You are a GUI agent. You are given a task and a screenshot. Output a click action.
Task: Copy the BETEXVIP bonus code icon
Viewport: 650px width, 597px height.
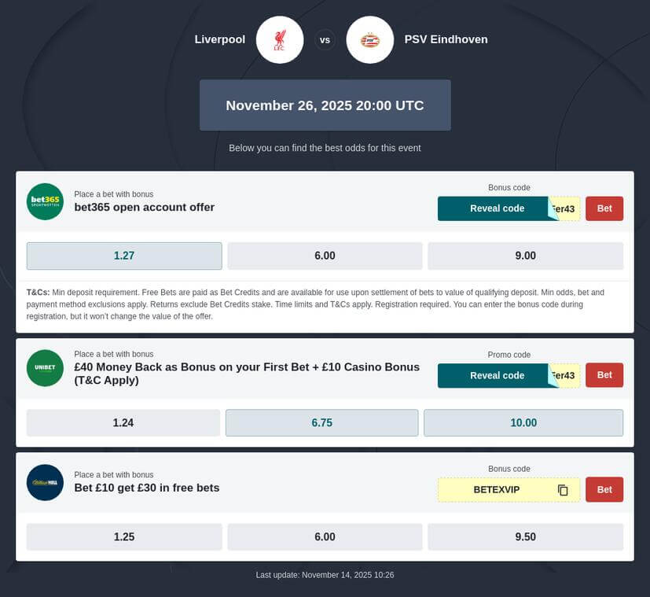pos(563,490)
